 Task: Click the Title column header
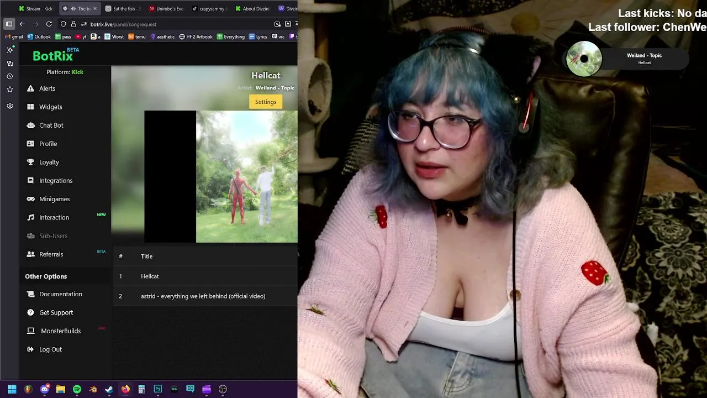[x=146, y=256]
